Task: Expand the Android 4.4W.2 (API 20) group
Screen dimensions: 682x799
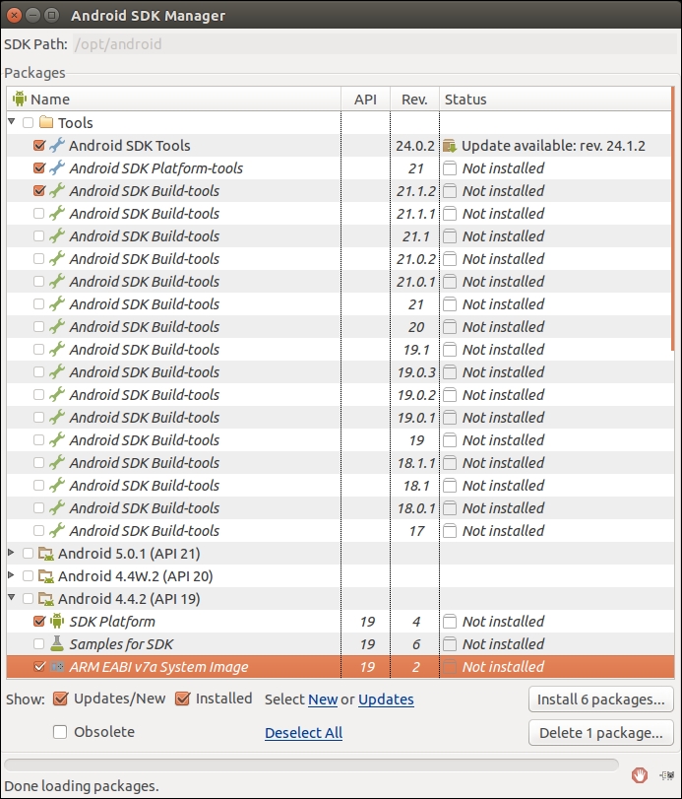Action: (12, 576)
